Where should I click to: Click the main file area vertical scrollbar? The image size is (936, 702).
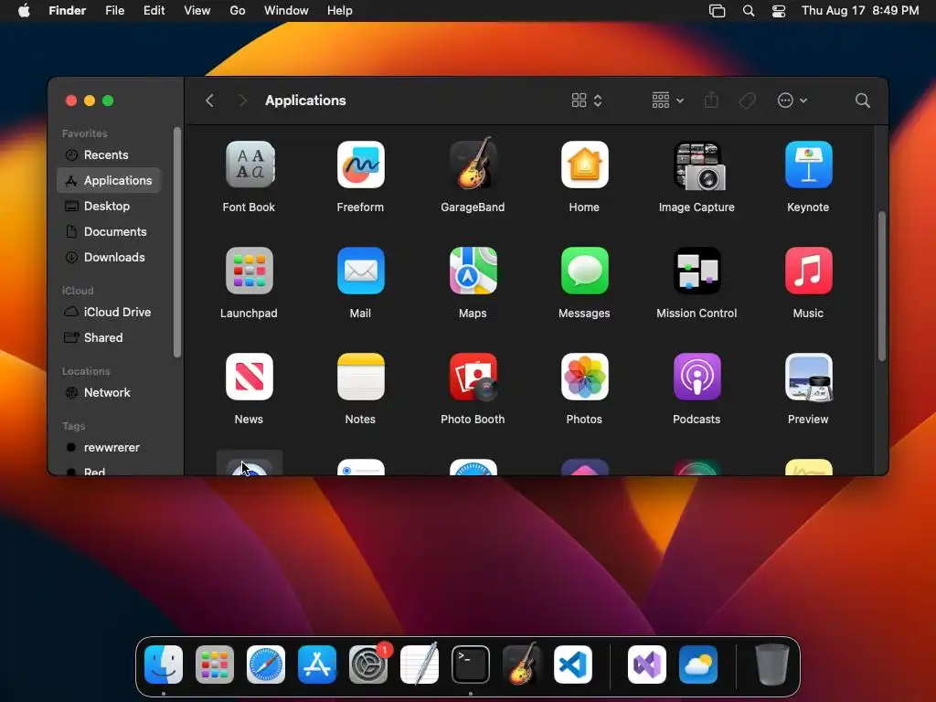coord(882,286)
